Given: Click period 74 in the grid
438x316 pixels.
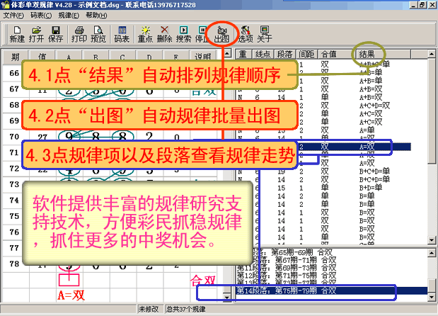Looking at the screenshot, I should click(14, 201).
